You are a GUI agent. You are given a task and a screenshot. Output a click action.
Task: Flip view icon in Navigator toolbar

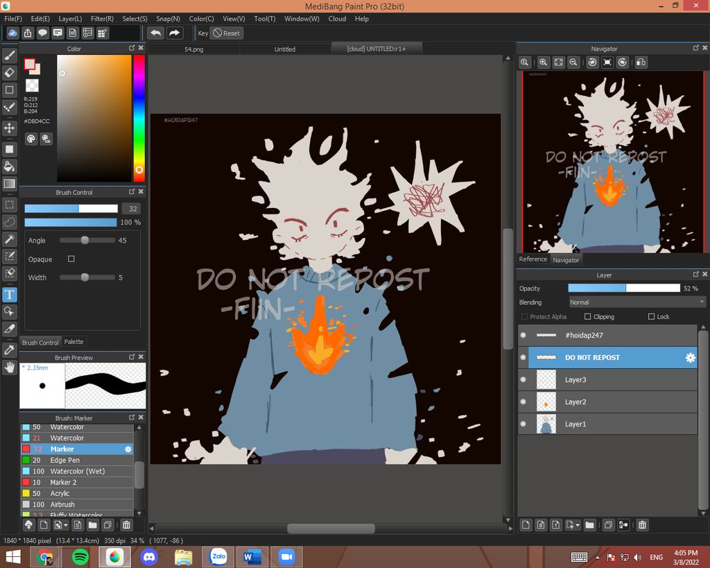641,62
